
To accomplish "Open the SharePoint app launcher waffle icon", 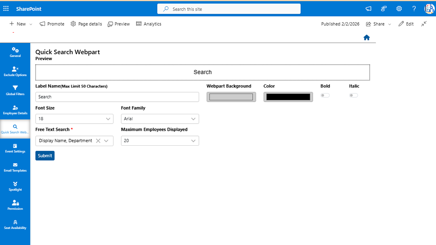I will tap(6, 8).
